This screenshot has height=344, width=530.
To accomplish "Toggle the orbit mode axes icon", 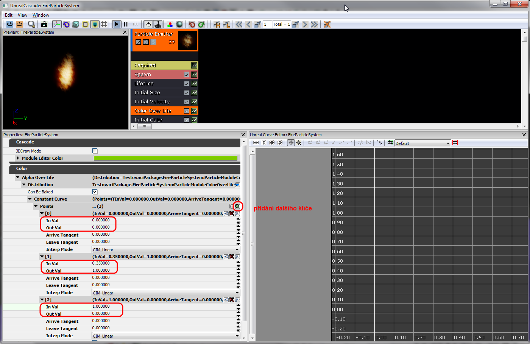I will (57, 24).
